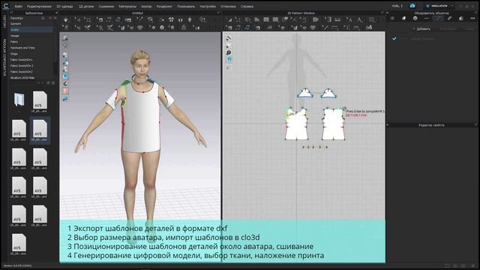Open the Настройки menu
The image size is (480, 270).
click(x=208, y=6)
